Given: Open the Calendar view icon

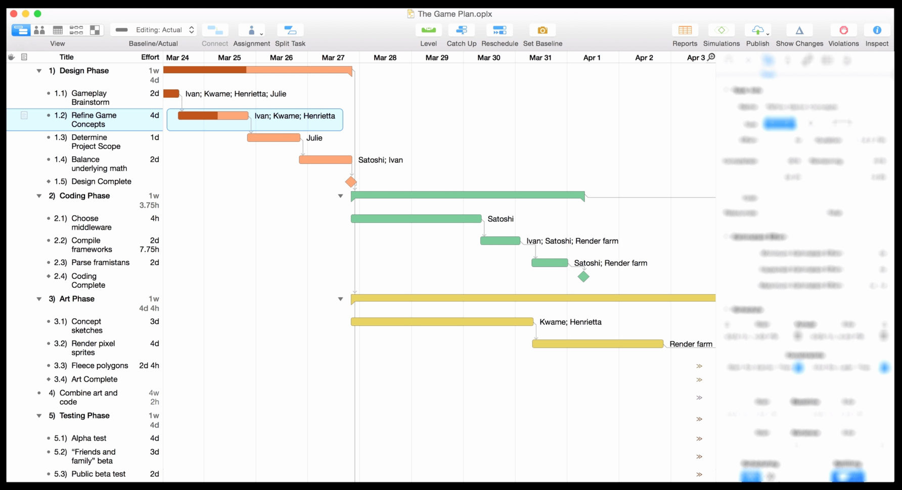Looking at the screenshot, I should [x=58, y=30].
